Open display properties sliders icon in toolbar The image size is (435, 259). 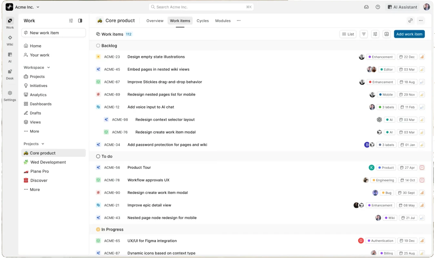click(x=375, y=34)
